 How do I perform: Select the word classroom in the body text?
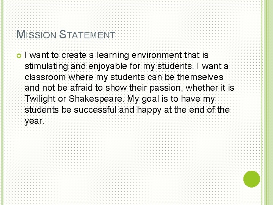tap(45, 77)
